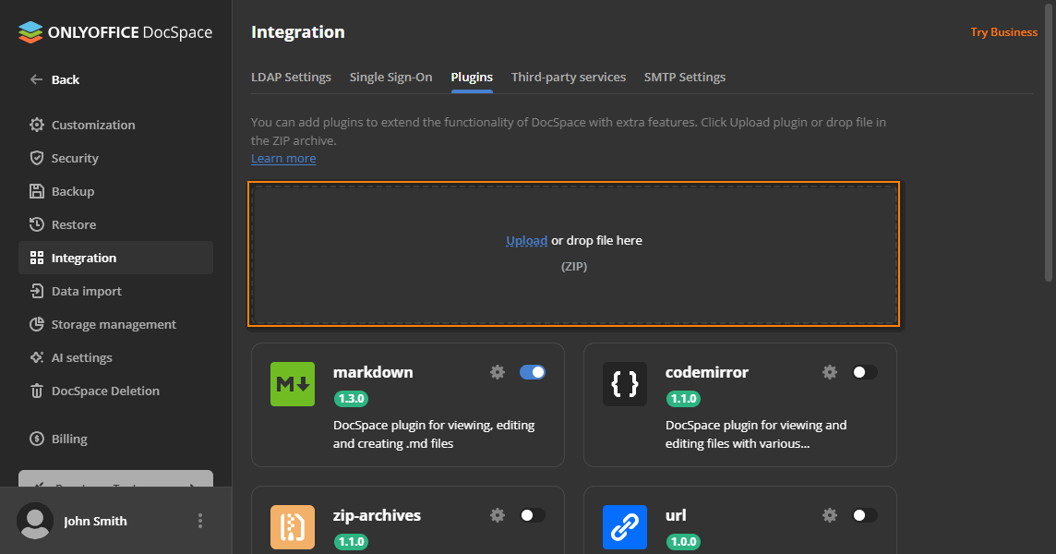Click the Customization gear icon
Screen dimensions: 1056x554
coord(36,125)
